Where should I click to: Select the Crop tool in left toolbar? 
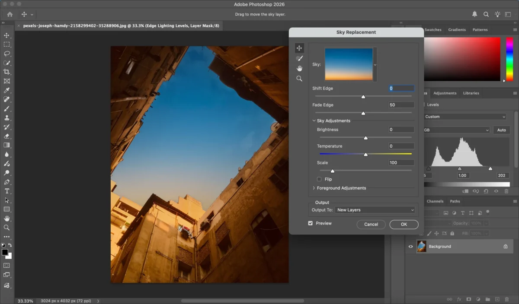tap(6, 72)
